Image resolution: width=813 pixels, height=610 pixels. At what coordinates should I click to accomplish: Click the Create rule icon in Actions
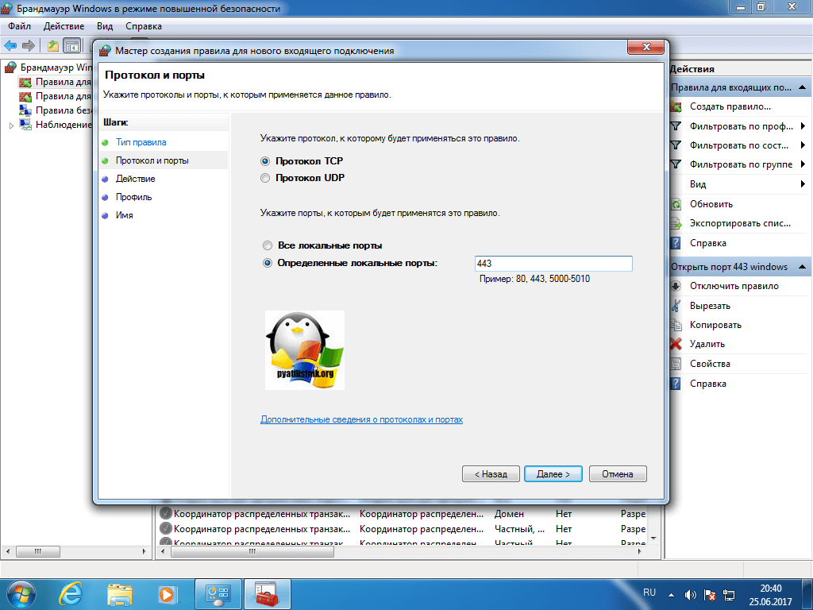(676, 106)
